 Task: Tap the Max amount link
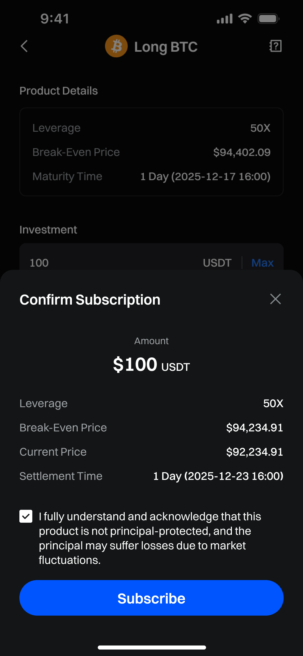point(262,263)
